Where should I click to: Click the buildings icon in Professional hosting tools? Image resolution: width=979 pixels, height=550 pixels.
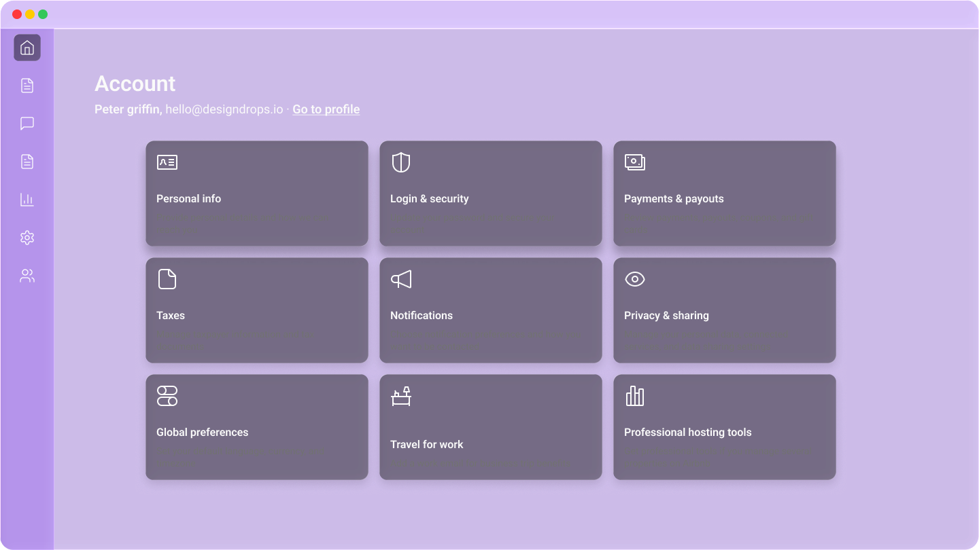tap(635, 396)
